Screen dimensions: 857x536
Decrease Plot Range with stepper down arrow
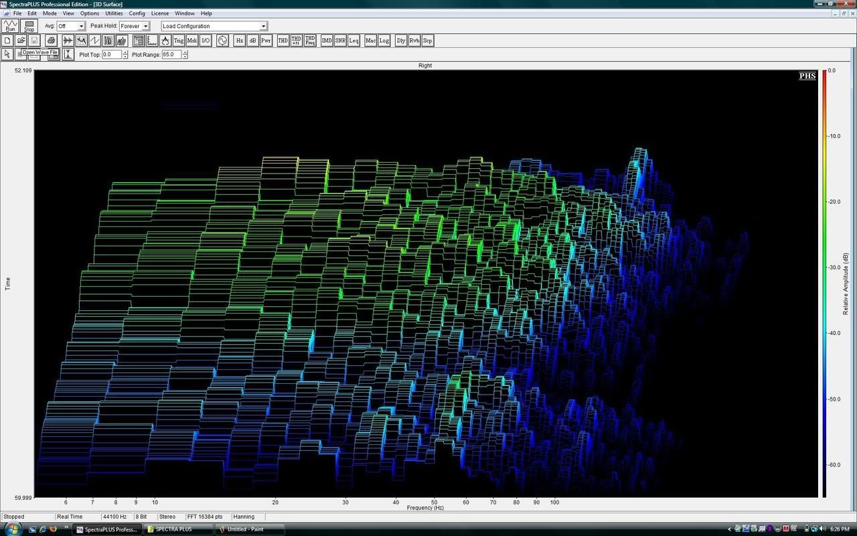[x=185, y=57]
